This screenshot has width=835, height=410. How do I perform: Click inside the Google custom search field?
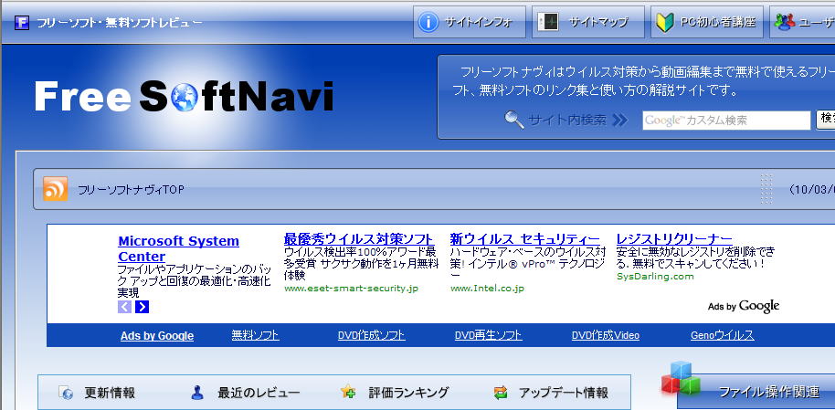[725, 121]
